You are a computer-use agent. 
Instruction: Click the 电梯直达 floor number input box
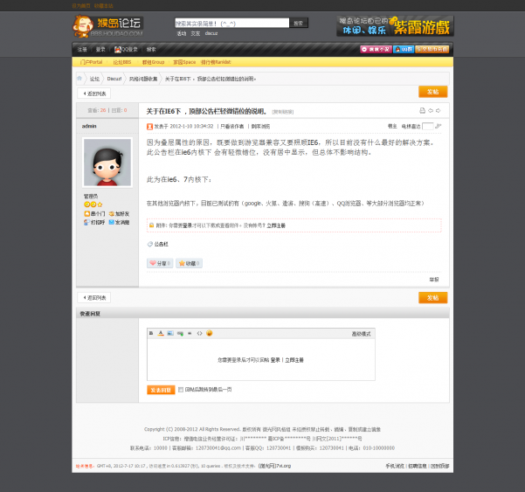pos(427,126)
